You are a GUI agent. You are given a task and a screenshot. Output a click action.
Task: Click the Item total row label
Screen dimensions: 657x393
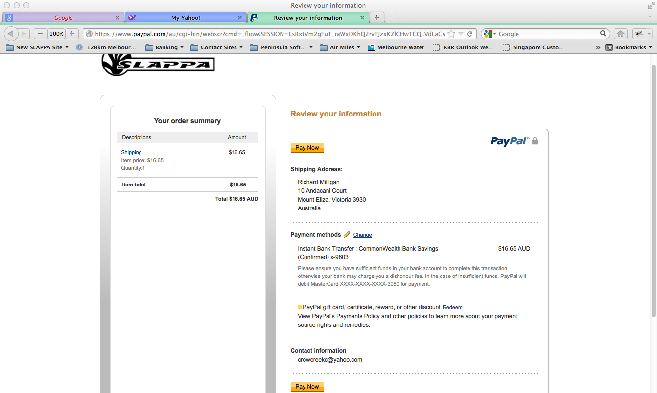pyautogui.click(x=134, y=185)
